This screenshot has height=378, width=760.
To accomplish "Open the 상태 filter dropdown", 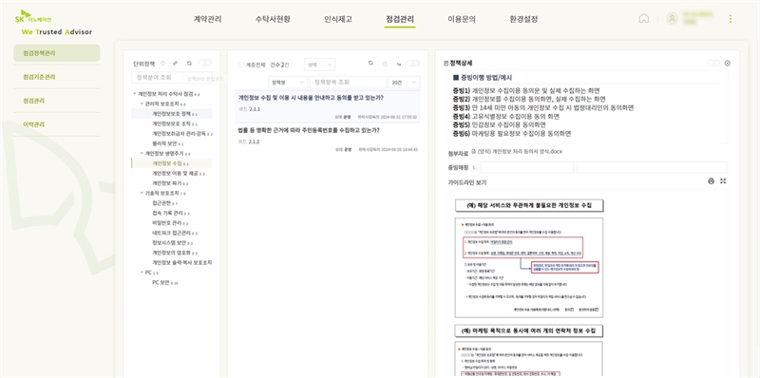I will coord(319,65).
